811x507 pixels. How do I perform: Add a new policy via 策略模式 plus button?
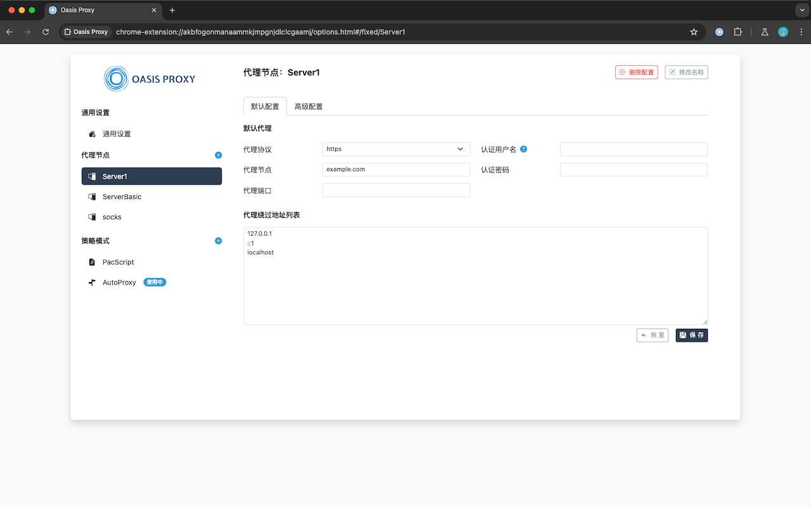[218, 241]
